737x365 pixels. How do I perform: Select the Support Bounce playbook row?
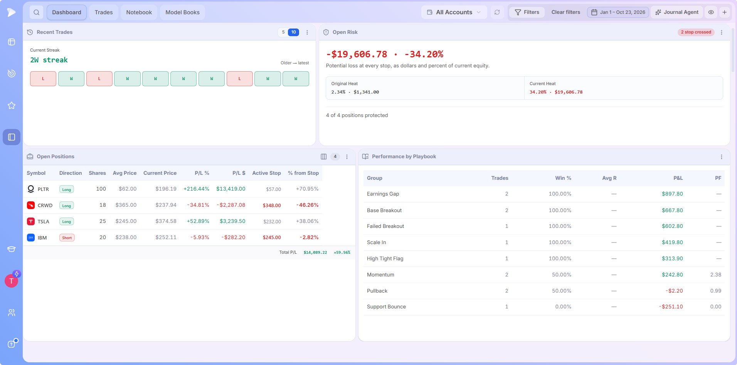coord(544,307)
